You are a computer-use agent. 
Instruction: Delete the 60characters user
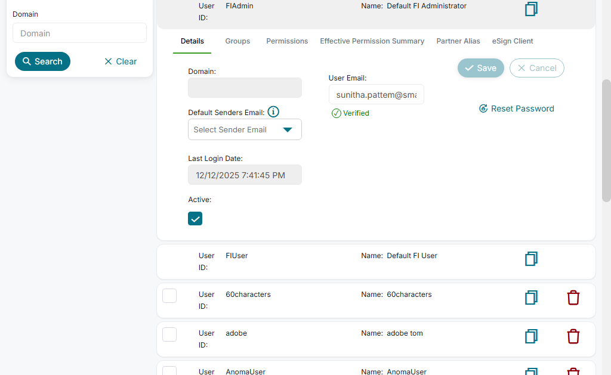click(573, 297)
